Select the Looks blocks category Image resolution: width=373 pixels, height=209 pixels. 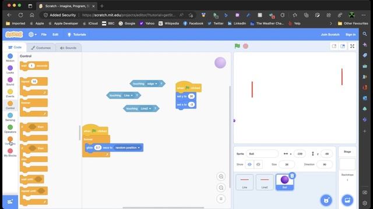coord(10,70)
